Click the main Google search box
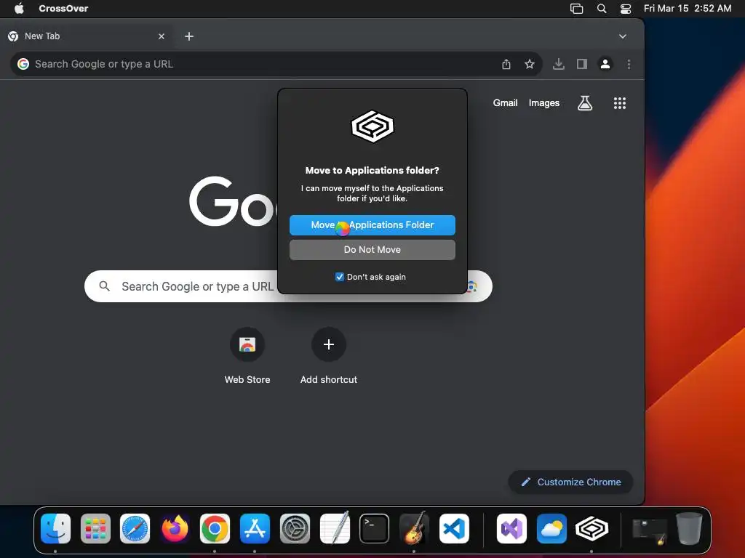 288,286
